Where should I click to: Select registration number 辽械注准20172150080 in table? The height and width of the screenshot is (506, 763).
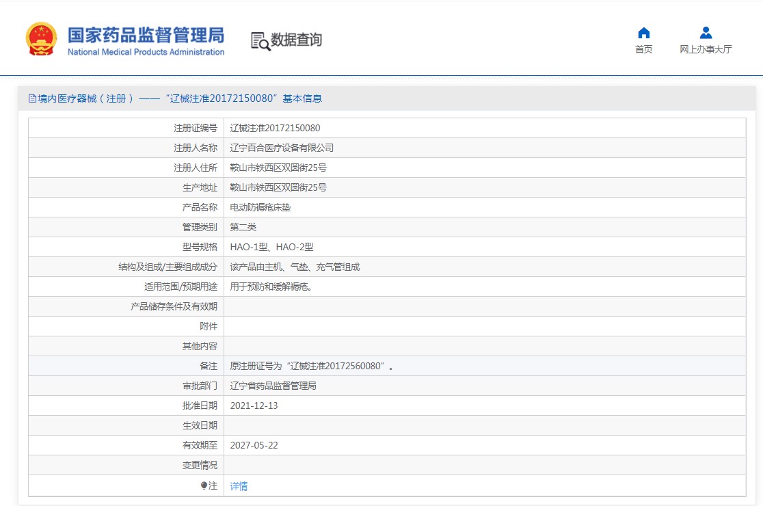point(275,128)
